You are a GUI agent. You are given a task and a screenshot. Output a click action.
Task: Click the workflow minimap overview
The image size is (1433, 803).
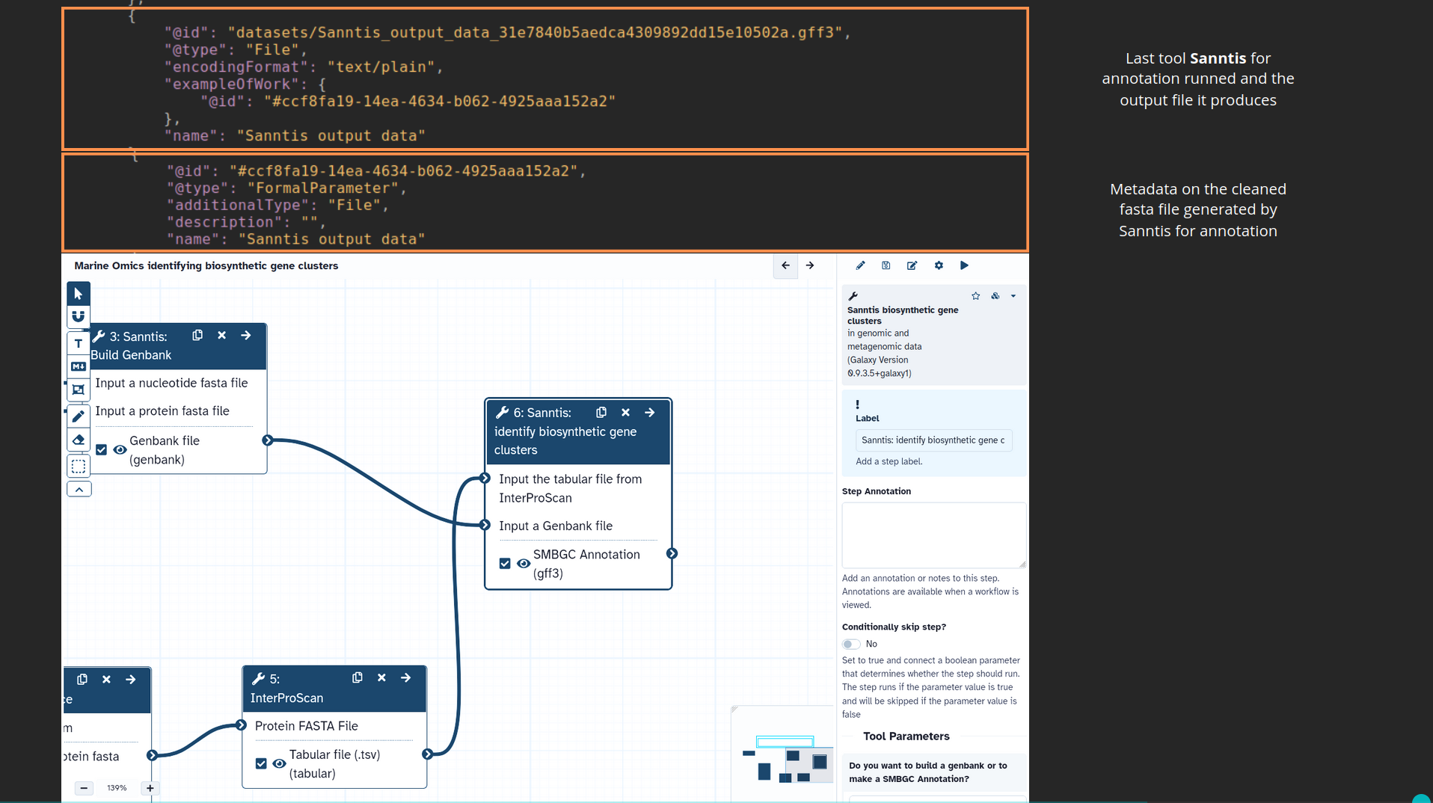(782, 754)
